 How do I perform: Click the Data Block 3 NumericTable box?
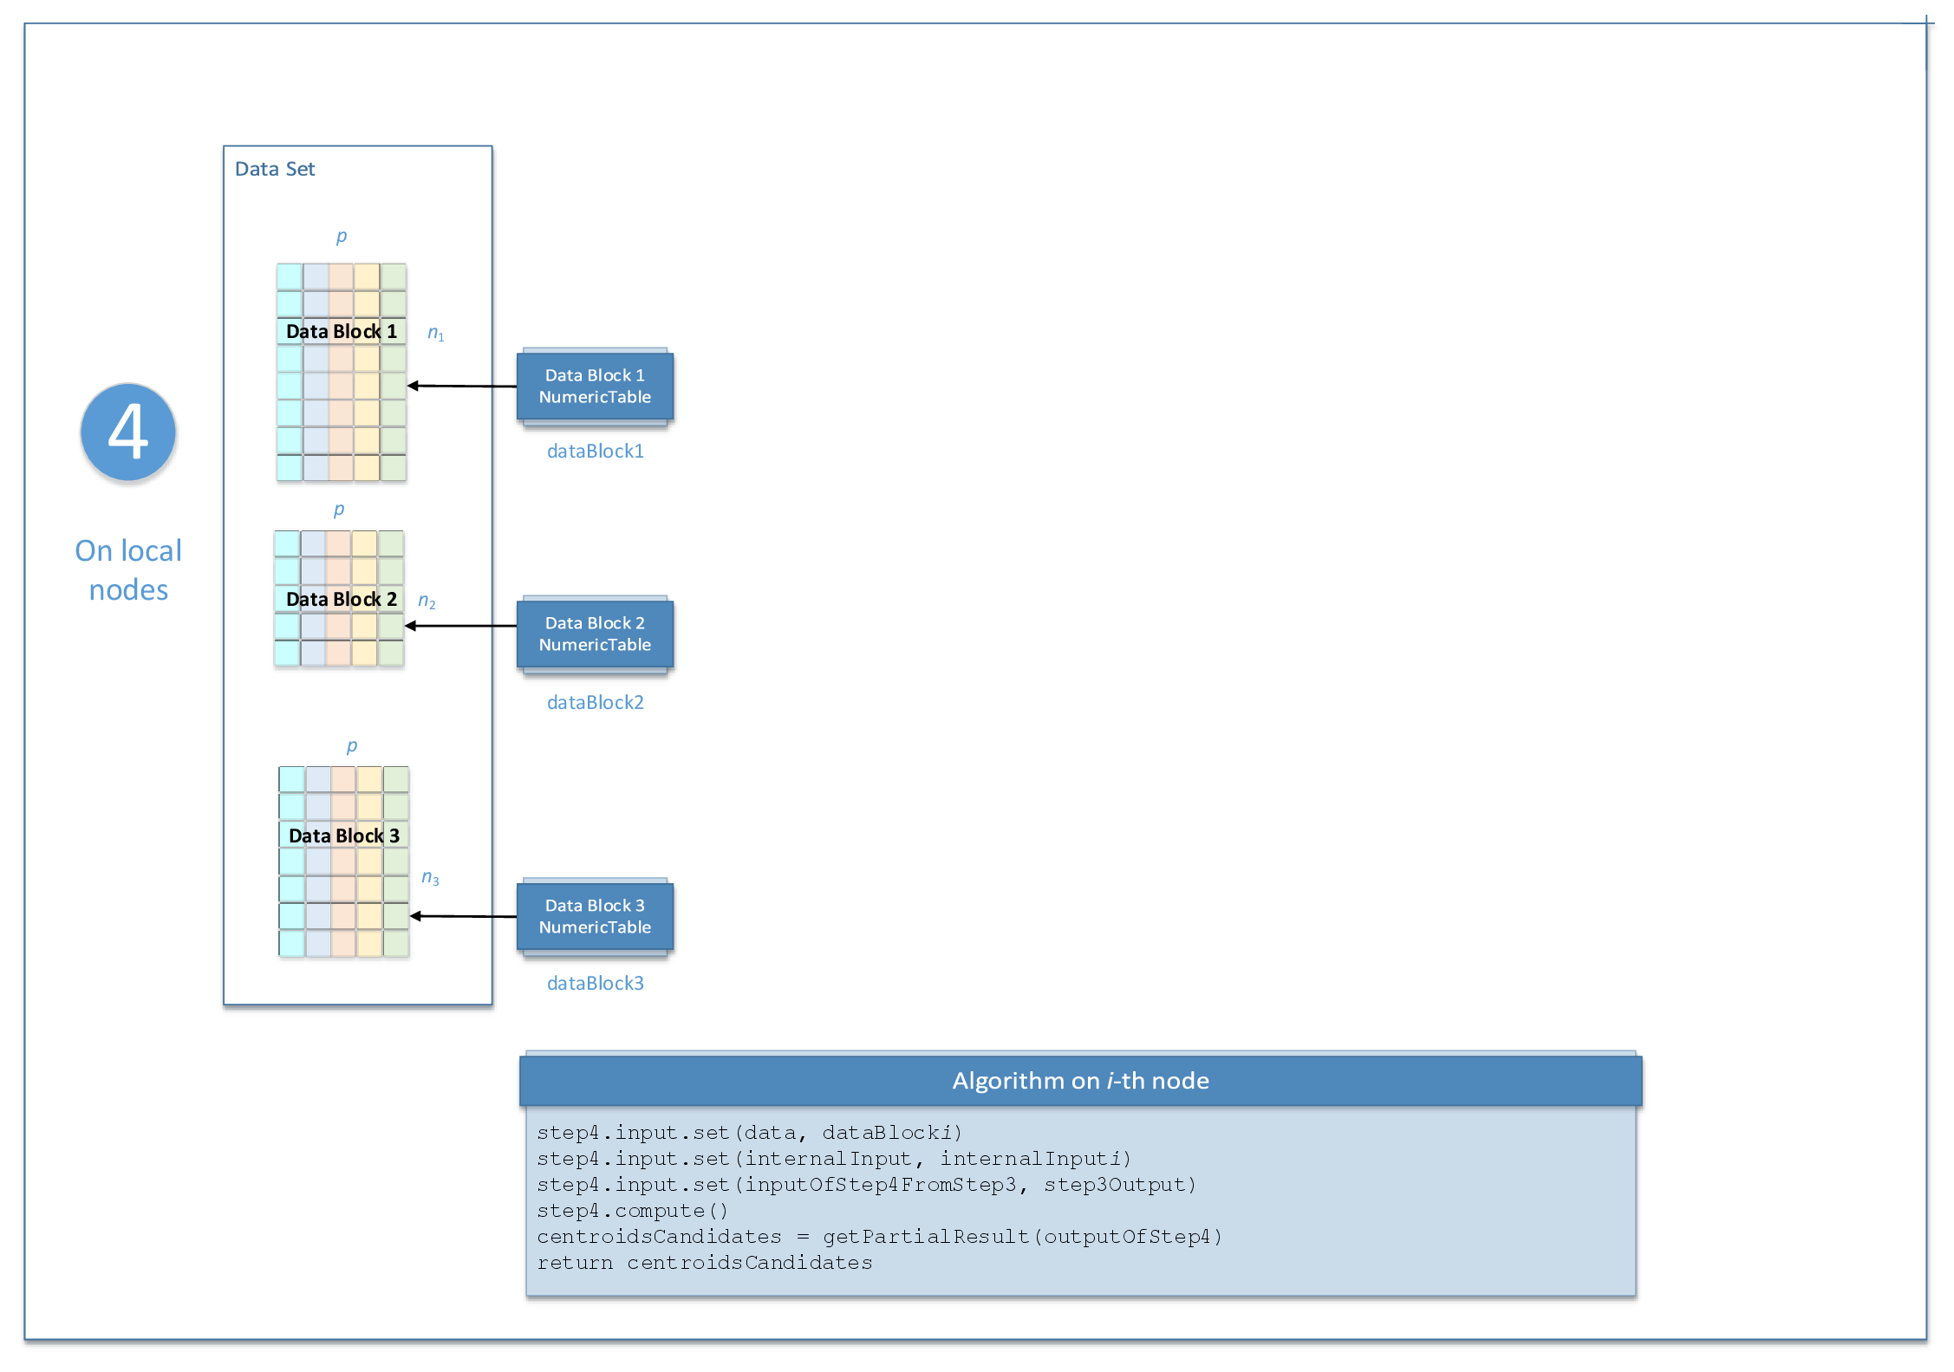pos(595,916)
